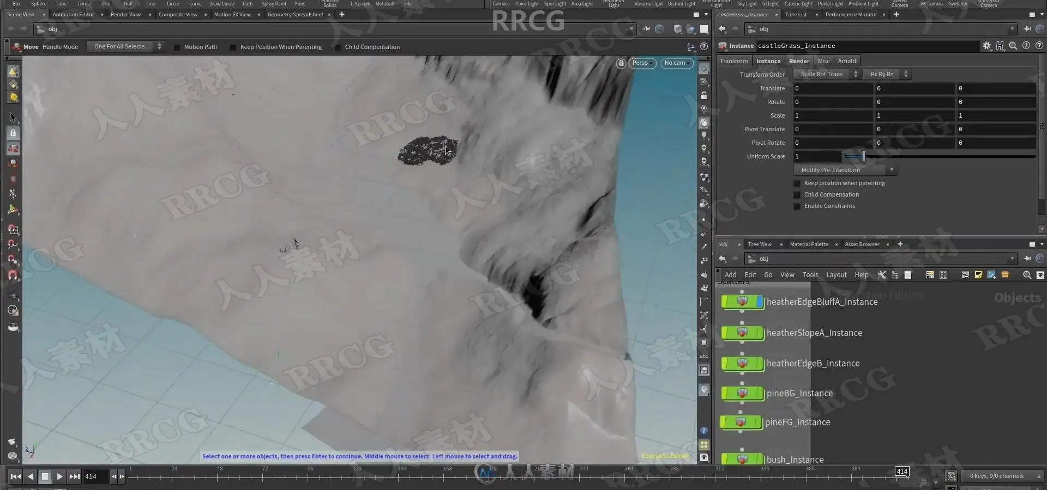This screenshot has height=490, width=1047.
Task: Go back in parameter pane path
Action: pos(722,29)
